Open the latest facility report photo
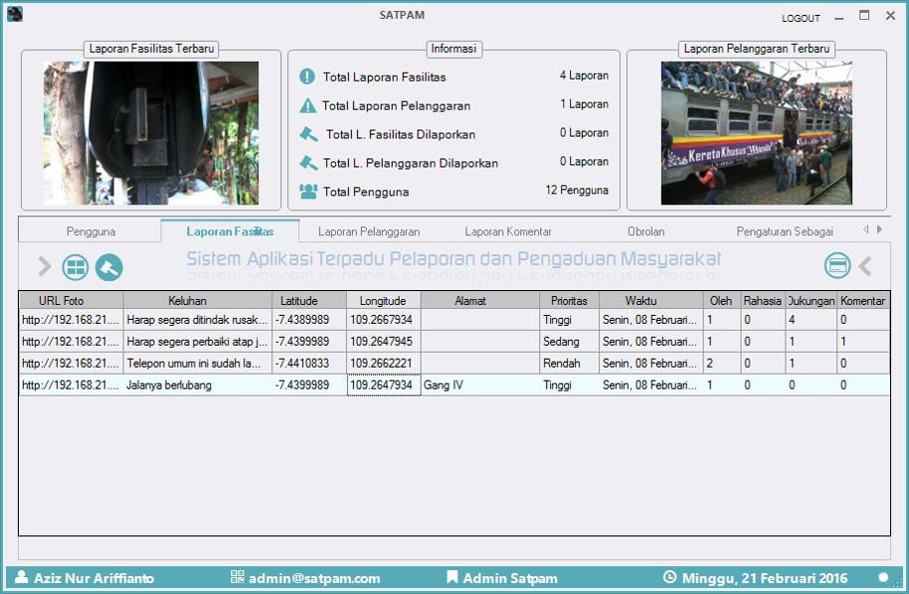The width and height of the screenshot is (909, 594). pos(151,133)
